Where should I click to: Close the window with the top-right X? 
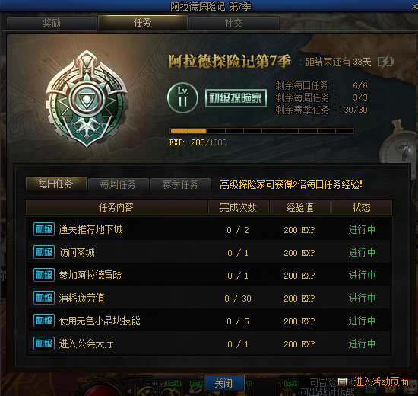point(414,6)
